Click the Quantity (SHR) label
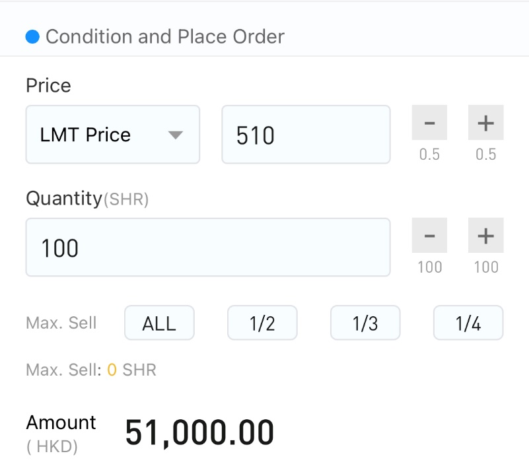This screenshot has width=529, height=470. click(87, 199)
